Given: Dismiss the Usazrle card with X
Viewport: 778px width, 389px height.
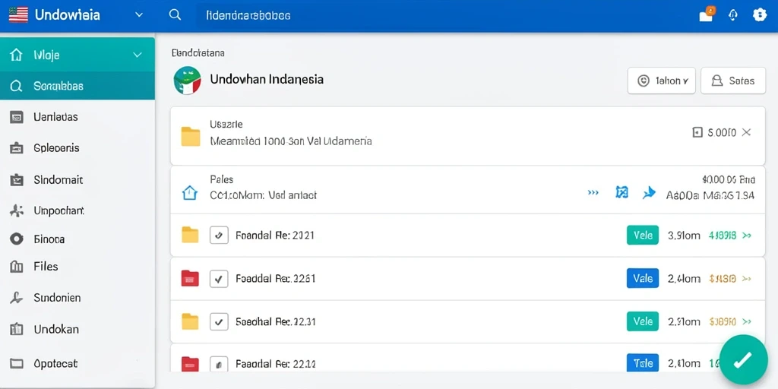Looking at the screenshot, I should point(746,132).
